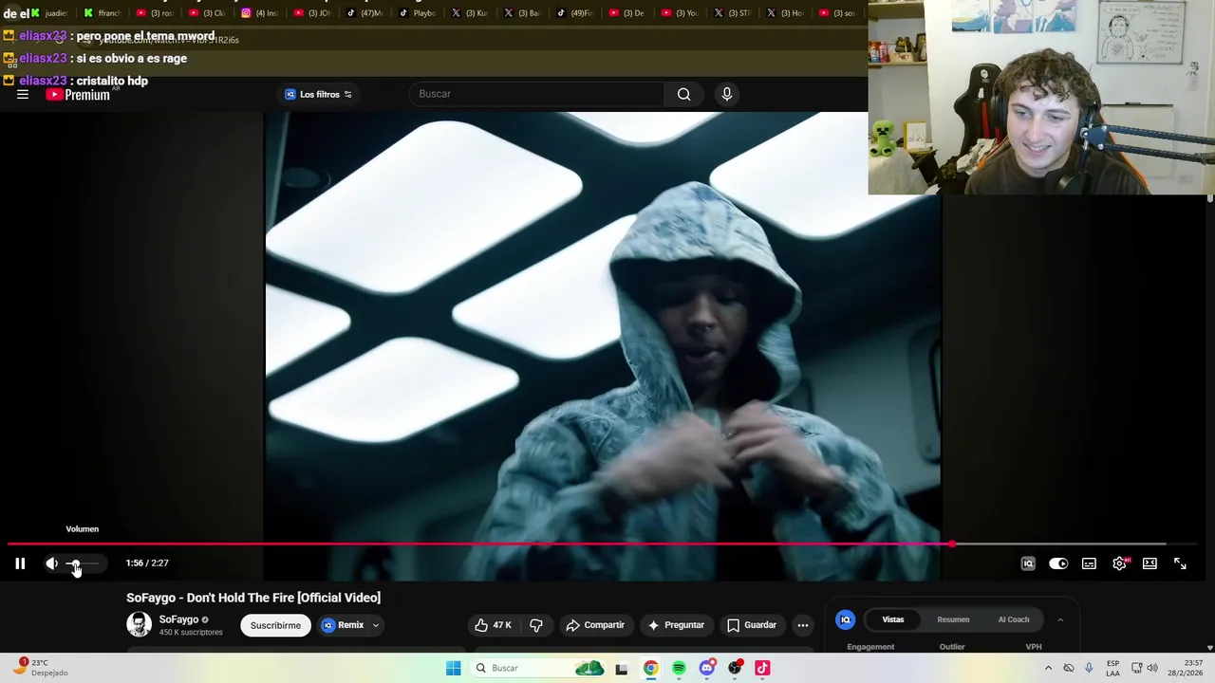Screen dimensions: 1215x683
Task: Open Google Chrome from the taskbar
Action: 650,668
